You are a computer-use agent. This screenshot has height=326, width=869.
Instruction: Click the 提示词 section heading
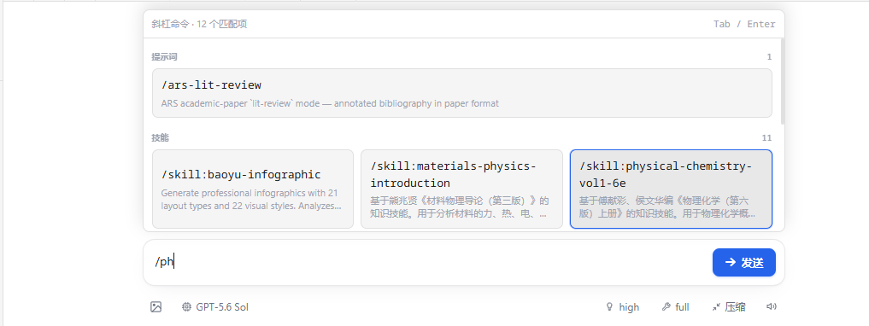tap(164, 56)
